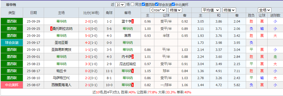Click date 25-08-23 in the table
This screenshot has height=96, width=283.
[33, 64]
